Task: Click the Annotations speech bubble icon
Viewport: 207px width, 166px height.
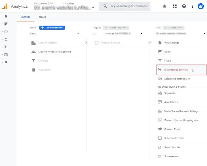Action: [160, 102]
